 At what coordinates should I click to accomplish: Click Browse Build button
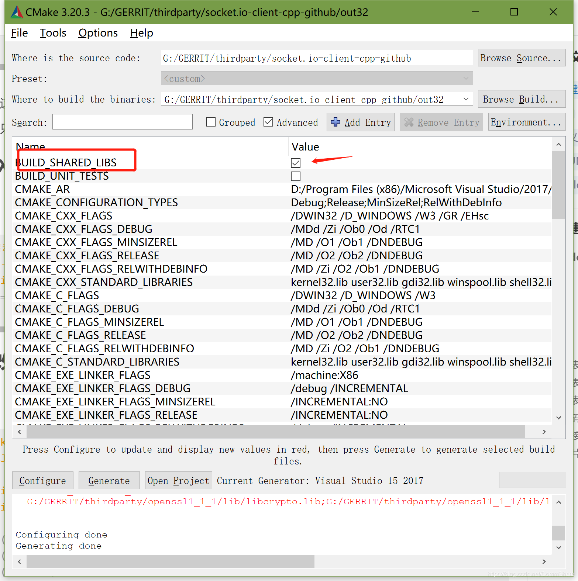[522, 99]
